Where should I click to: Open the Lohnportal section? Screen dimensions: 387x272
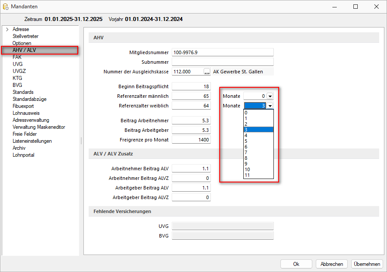(24, 155)
